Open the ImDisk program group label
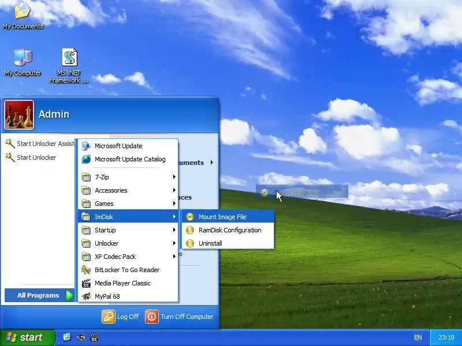 pyautogui.click(x=104, y=217)
